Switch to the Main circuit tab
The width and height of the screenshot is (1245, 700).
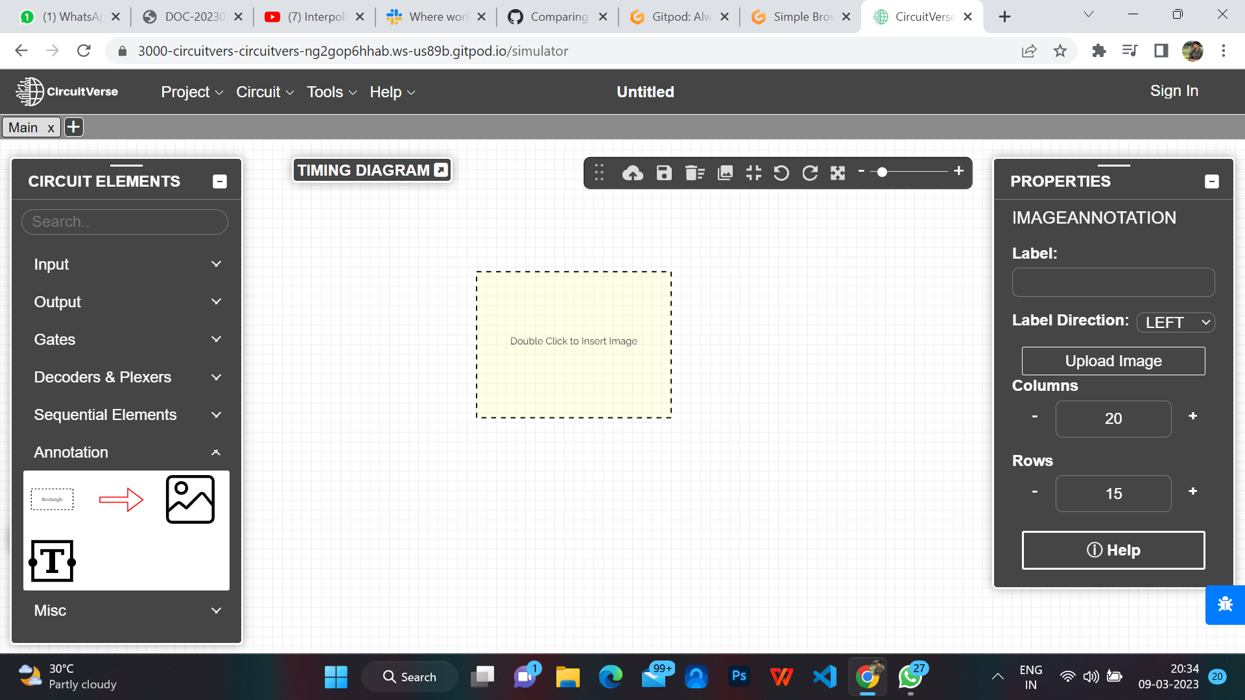(23, 127)
